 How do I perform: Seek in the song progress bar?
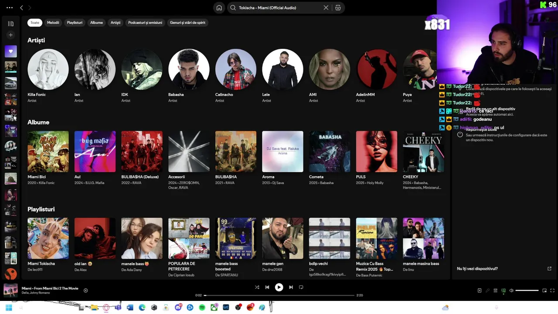pyautogui.click(x=279, y=295)
